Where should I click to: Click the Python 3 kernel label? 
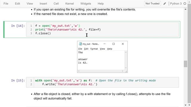(176, 4)
